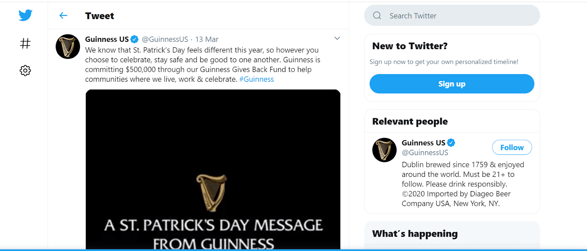Open Settings using the gear icon
Image resolution: width=587 pixels, height=251 pixels.
click(x=25, y=70)
